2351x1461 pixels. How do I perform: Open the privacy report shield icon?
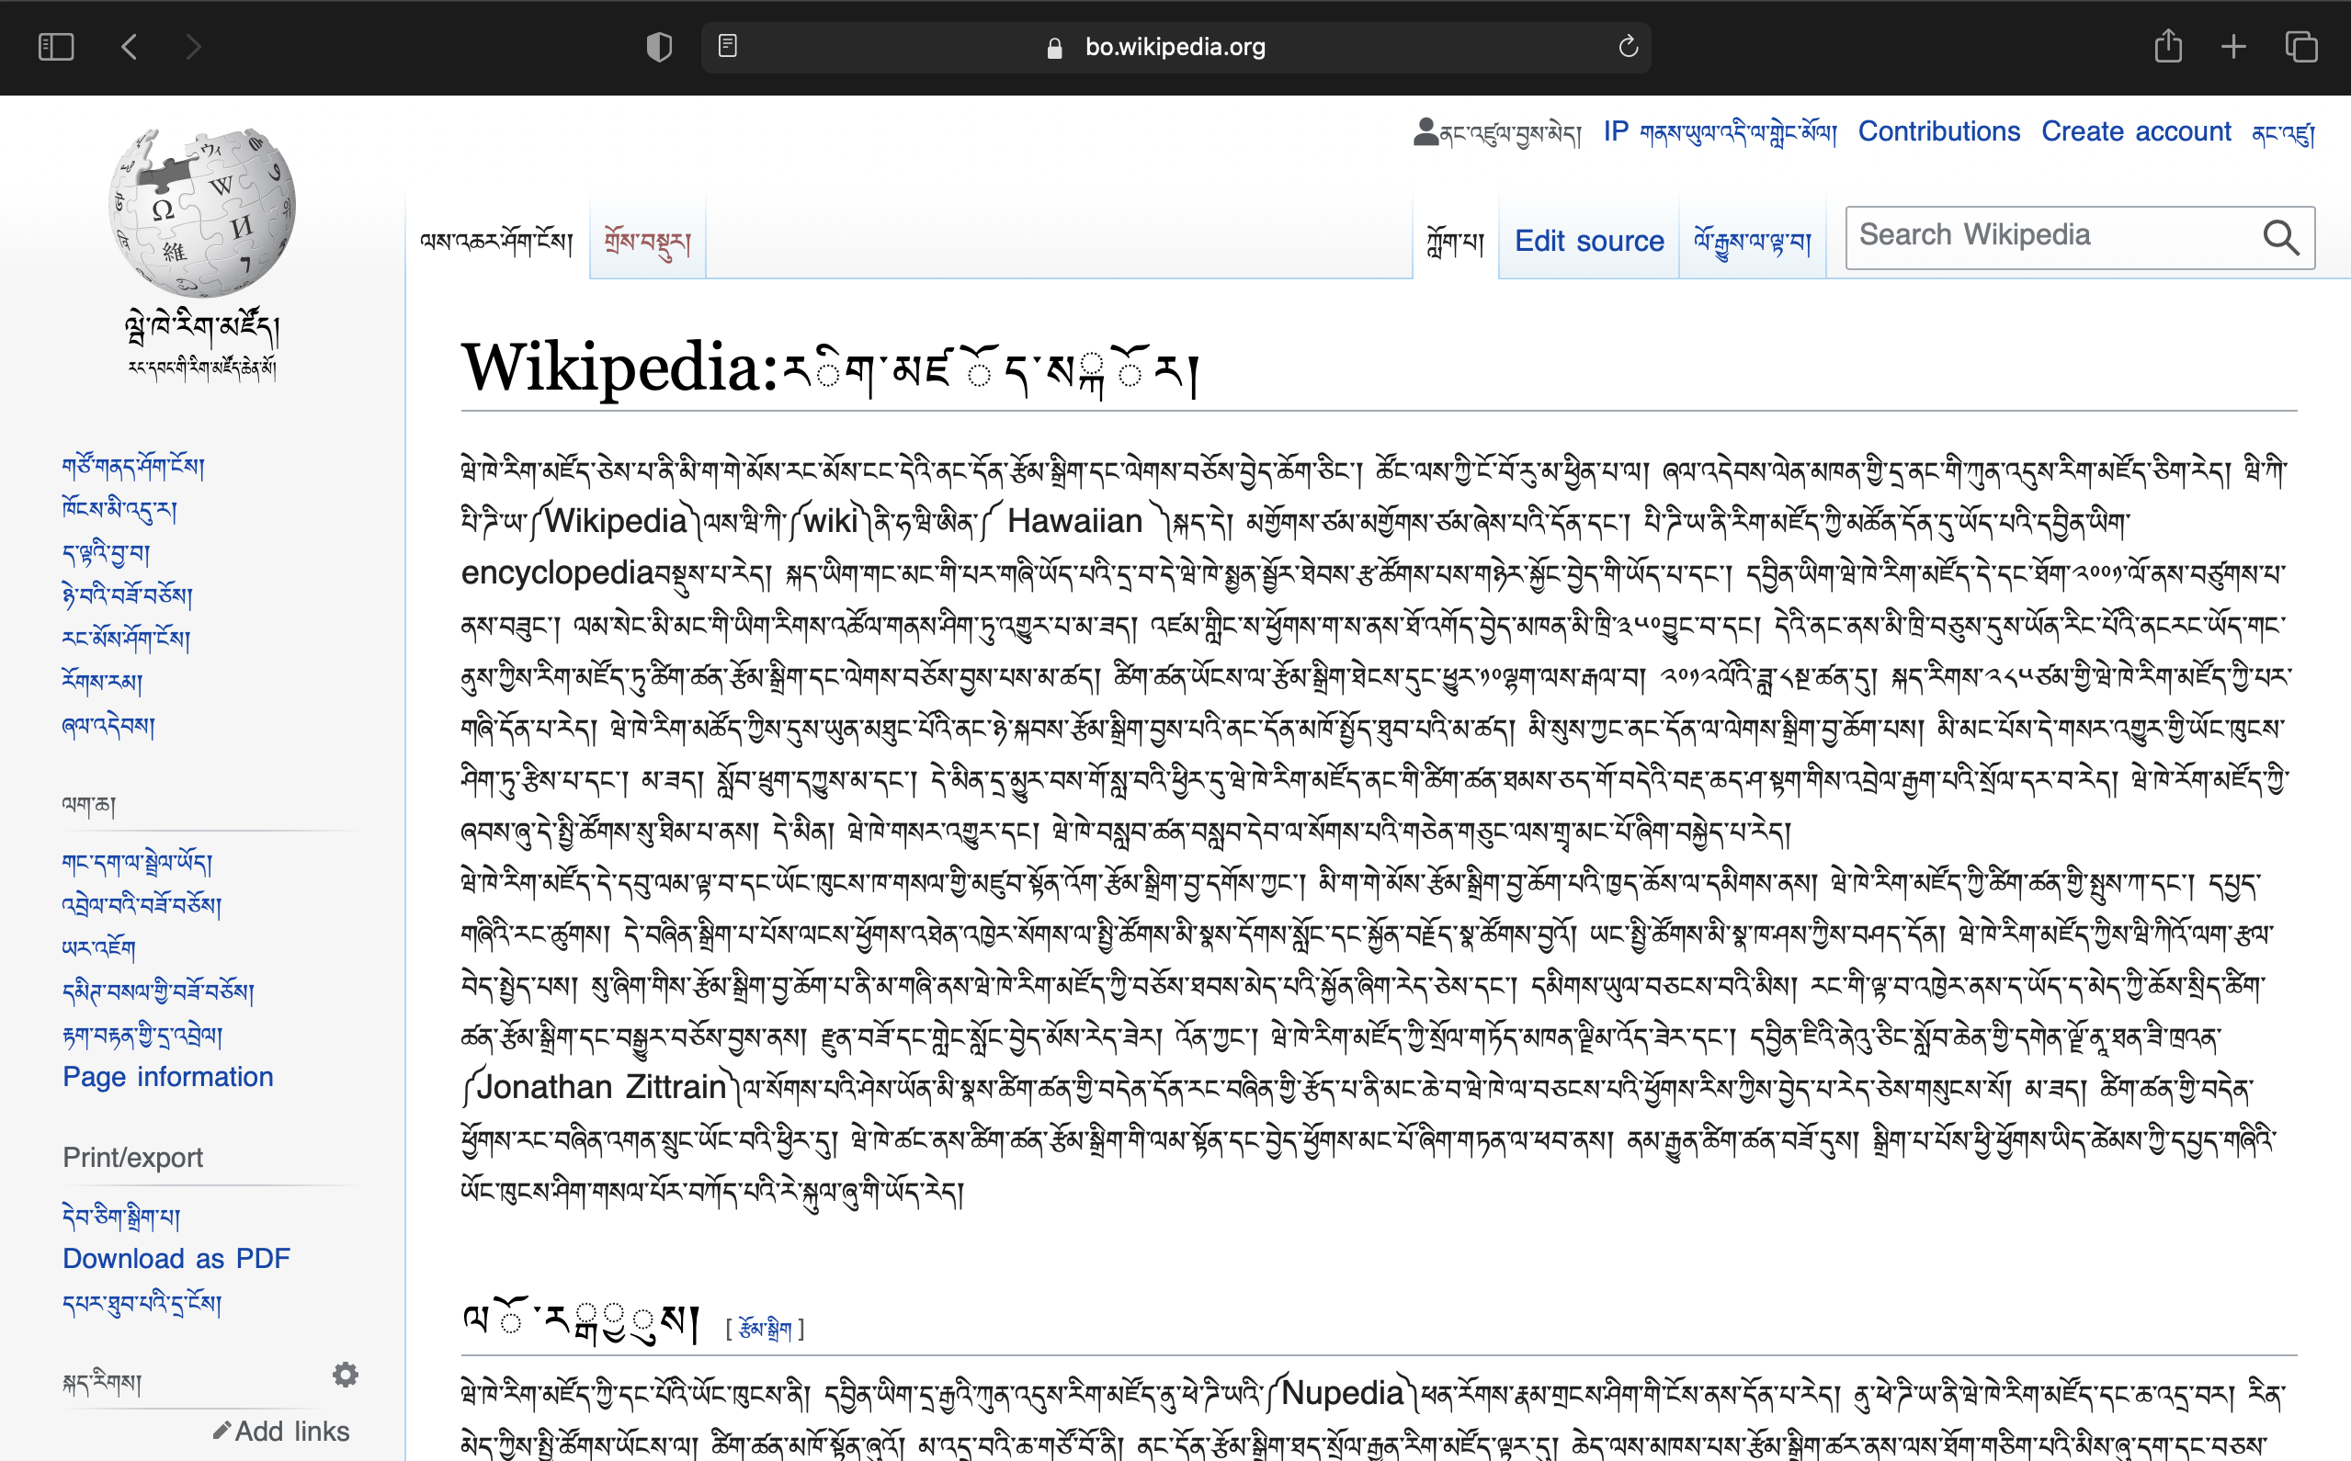659,46
